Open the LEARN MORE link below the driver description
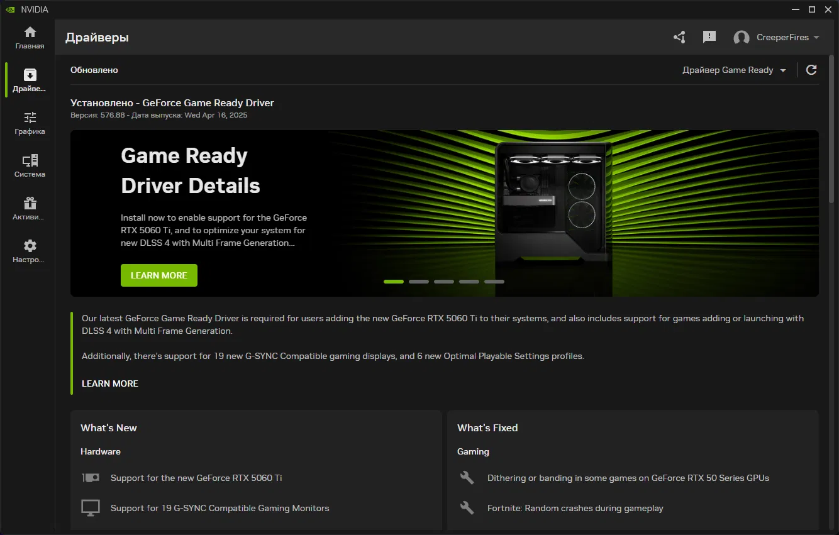The image size is (839, 535). pyautogui.click(x=109, y=383)
